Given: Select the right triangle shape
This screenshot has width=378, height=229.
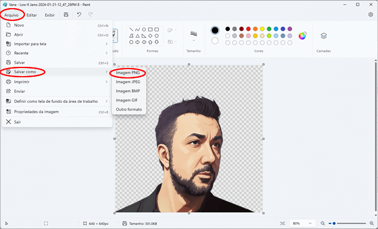Looking at the screenshot, I should click(x=144, y=36).
